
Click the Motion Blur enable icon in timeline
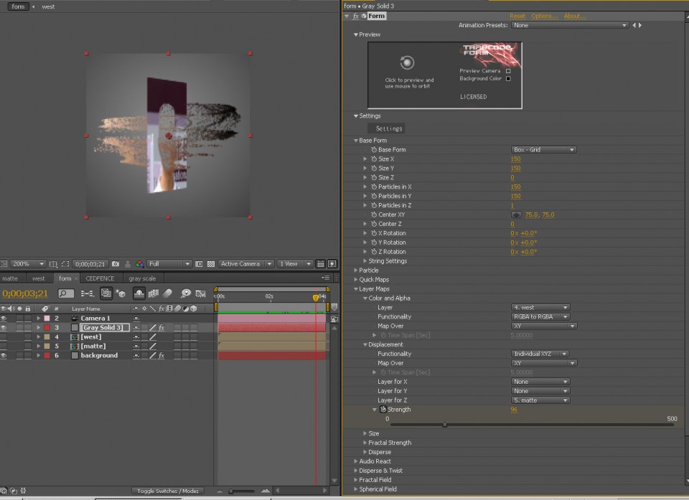point(168,293)
